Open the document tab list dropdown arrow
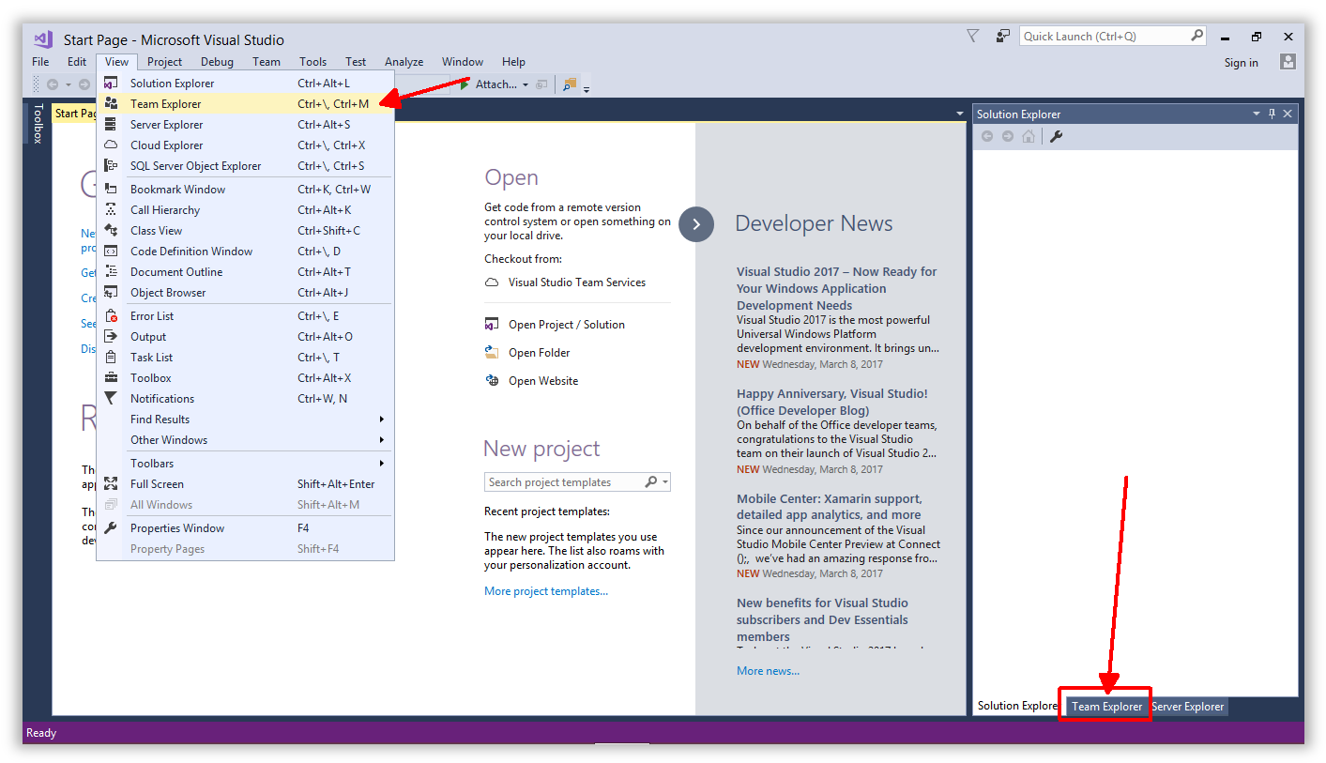Viewport: 1326px width, 763px height. tap(959, 114)
